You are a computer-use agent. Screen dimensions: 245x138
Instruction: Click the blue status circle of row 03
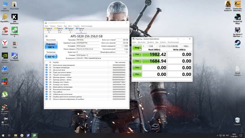tap(47, 70)
